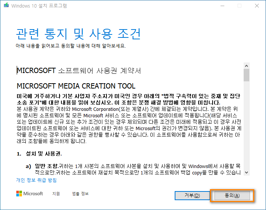Image resolution: width=266 pixels, height=210 pixels.
Task: Click the 아래 내용을 읽어보고 subtitle text
Action: pyautogui.click(x=71, y=46)
